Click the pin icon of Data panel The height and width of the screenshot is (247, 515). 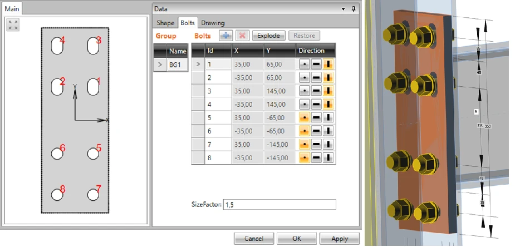(x=354, y=9)
